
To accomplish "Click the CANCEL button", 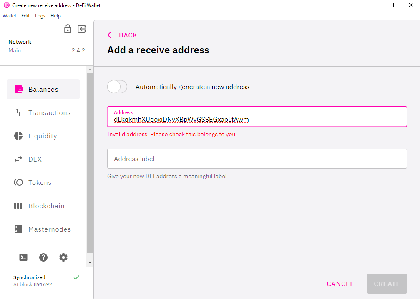I will coord(340,284).
